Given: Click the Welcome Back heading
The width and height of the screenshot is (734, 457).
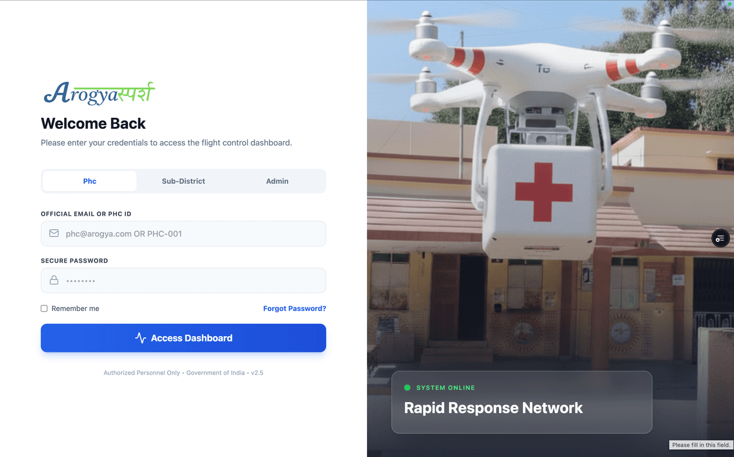Looking at the screenshot, I should click(x=93, y=123).
